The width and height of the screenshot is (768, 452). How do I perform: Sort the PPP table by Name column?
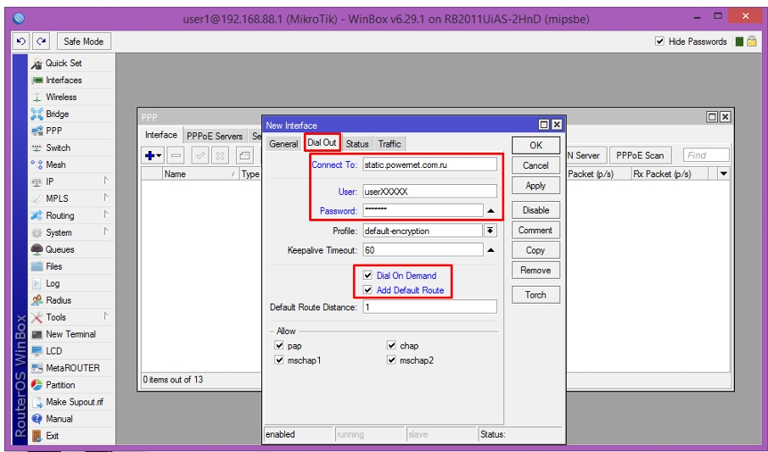pos(199,174)
